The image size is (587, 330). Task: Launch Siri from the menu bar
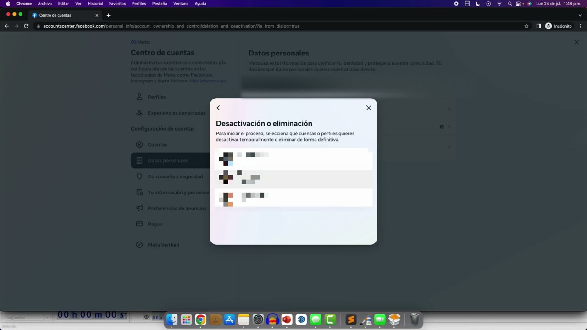(530, 4)
